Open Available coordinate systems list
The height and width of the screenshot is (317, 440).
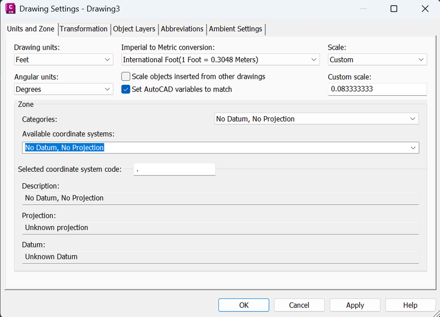tap(221, 147)
